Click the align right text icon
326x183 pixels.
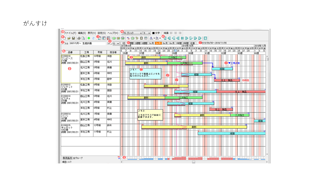click(x=180, y=33)
